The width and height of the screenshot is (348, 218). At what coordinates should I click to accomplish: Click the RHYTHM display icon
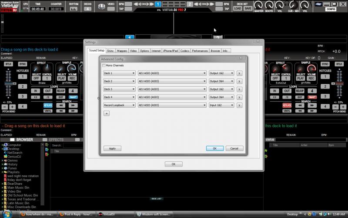point(74,9)
